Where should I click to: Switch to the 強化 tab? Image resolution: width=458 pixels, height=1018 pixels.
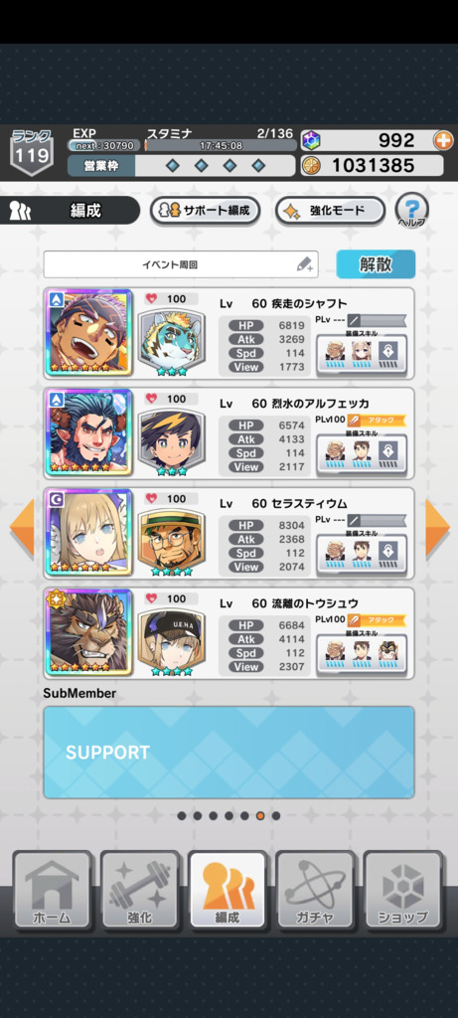[139, 889]
